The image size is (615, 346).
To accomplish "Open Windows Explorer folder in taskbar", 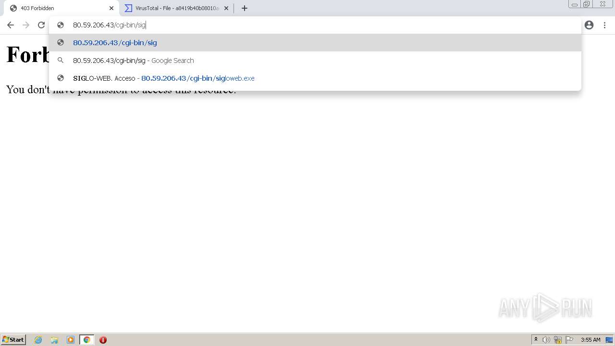I will pyautogui.click(x=54, y=340).
